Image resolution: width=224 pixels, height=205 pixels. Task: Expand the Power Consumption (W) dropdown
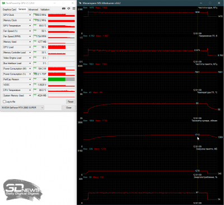point(30,69)
